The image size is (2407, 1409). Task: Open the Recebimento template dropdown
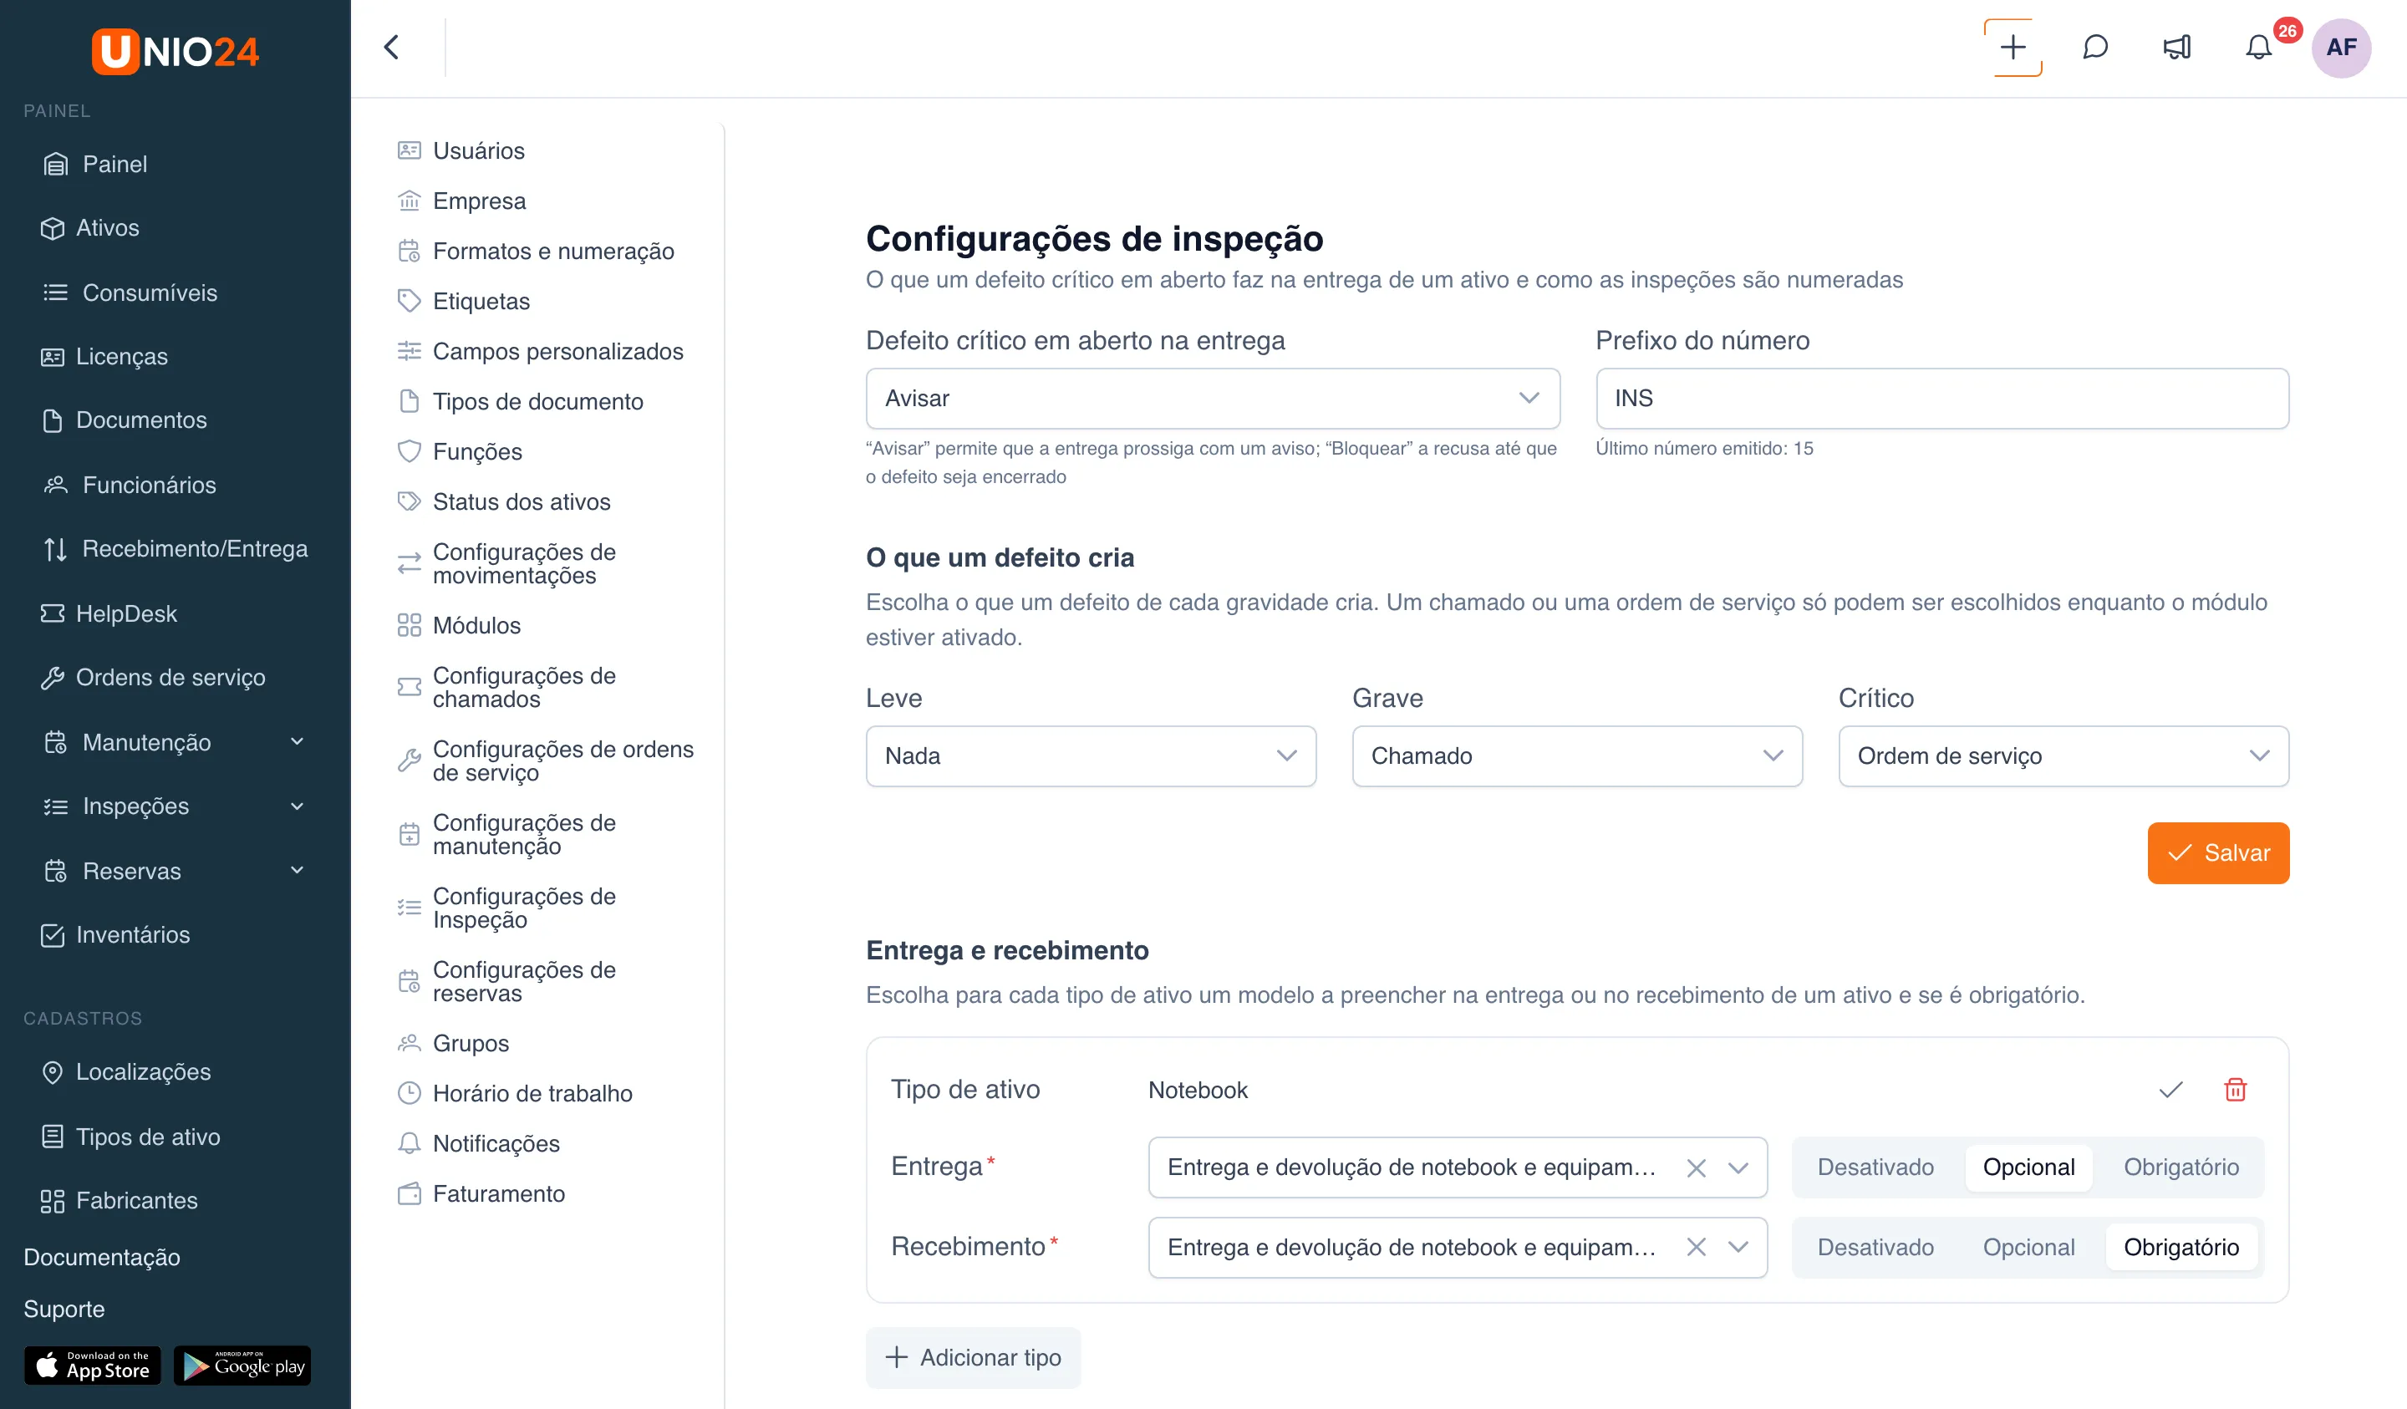click(1738, 1248)
